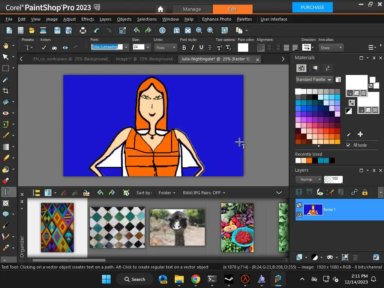Select the Crop tool

(x=6, y=91)
